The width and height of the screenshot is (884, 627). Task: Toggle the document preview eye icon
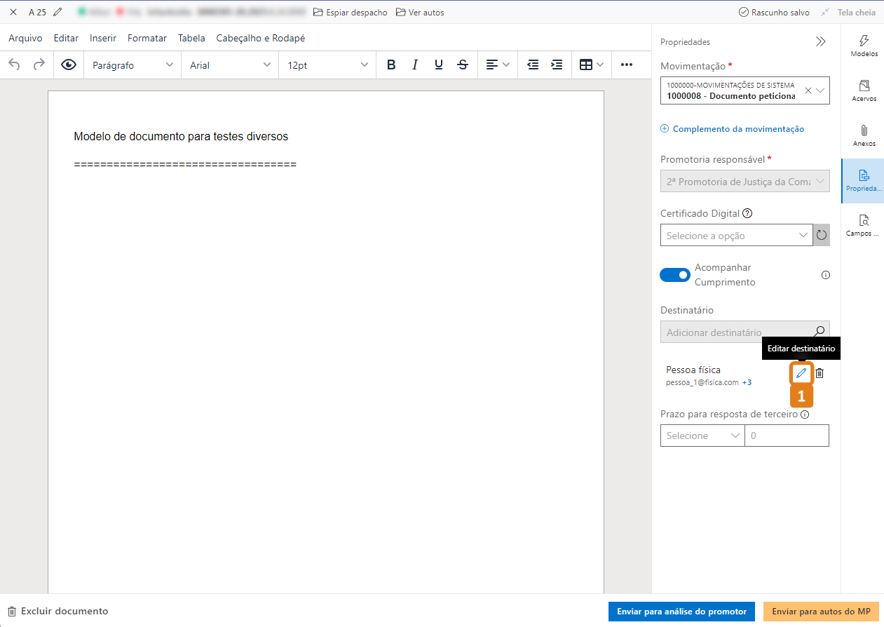(69, 65)
